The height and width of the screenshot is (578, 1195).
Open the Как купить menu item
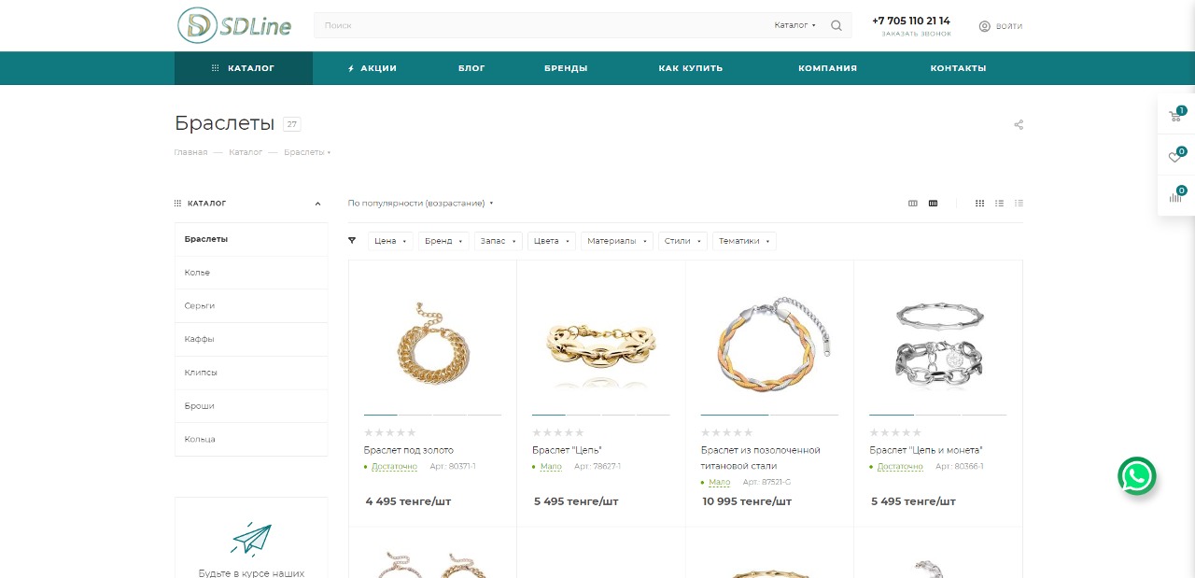click(x=691, y=68)
